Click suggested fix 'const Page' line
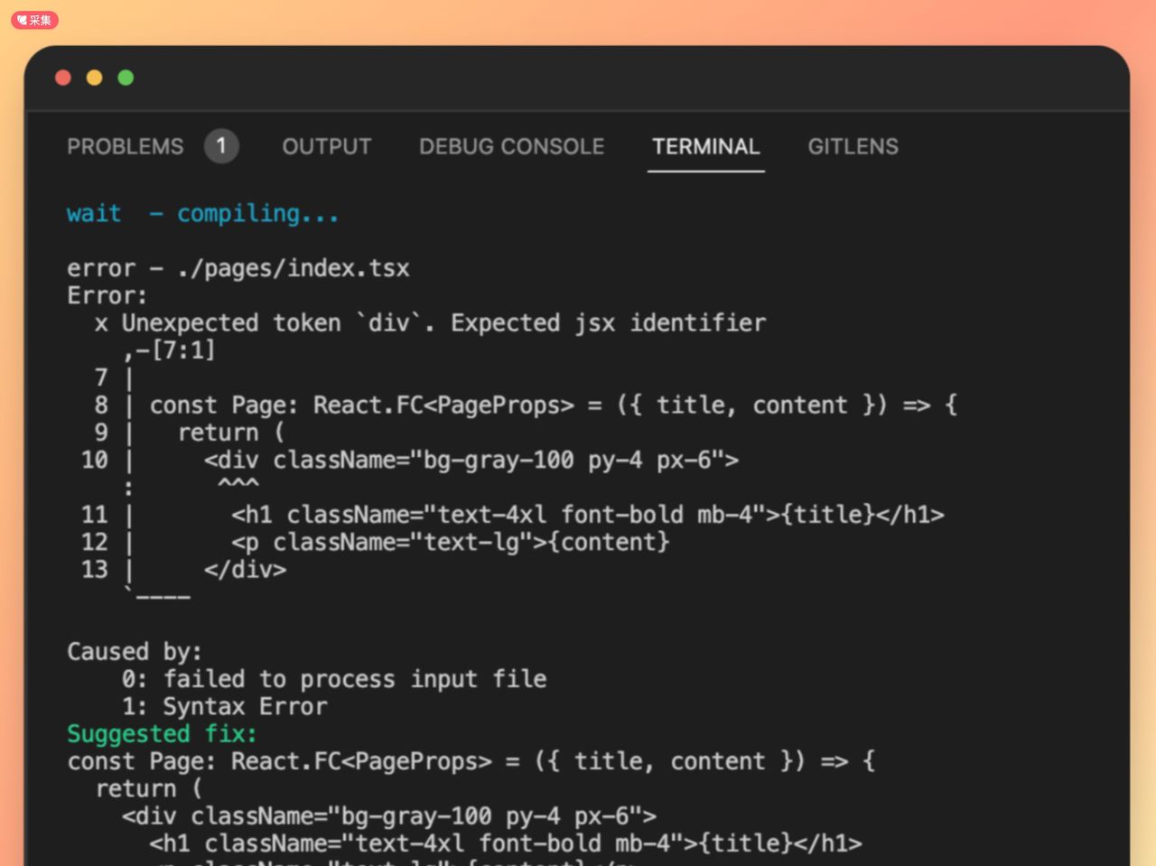The width and height of the screenshot is (1156, 866). coord(471,761)
